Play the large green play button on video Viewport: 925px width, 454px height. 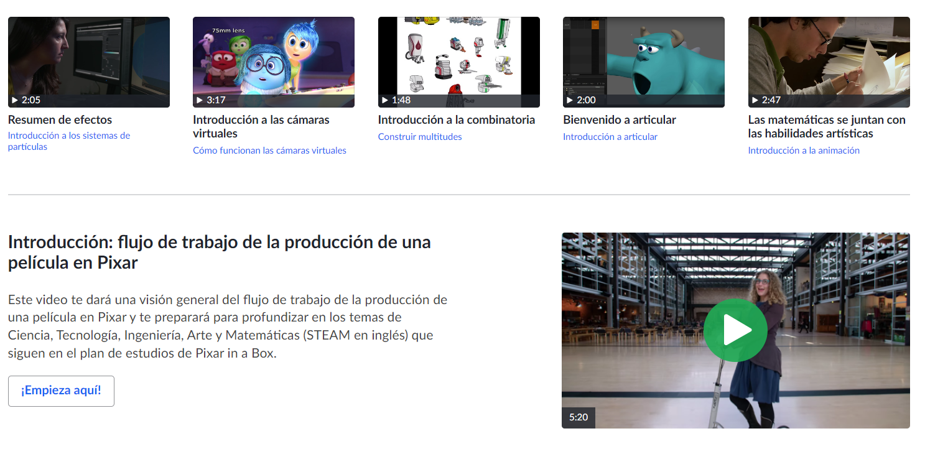[735, 330]
